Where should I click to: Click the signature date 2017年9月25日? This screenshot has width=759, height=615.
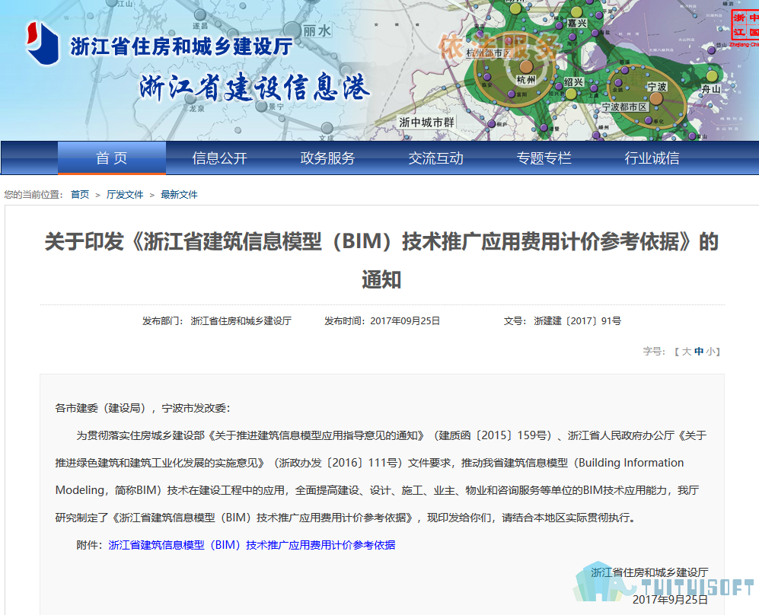click(x=670, y=600)
